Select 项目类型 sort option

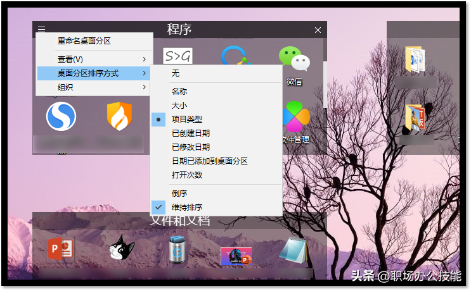click(x=187, y=119)
